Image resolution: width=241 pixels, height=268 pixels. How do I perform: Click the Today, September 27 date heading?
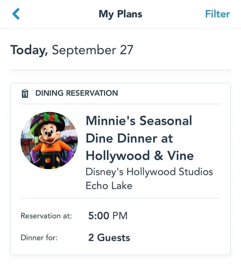click(x=72, y=50)
